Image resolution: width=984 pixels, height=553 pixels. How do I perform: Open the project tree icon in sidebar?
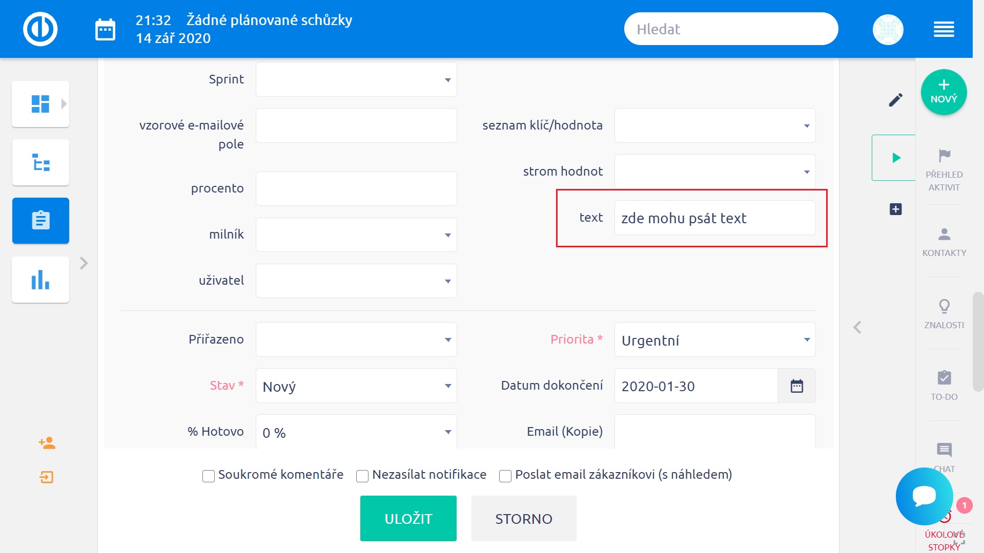pyautogui.click(x=40, y=163)
